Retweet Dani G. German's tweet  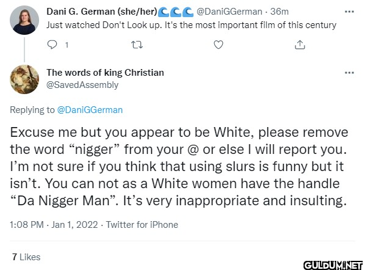click(137, 45)
